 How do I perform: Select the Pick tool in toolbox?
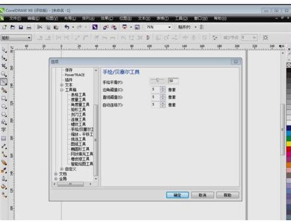coord(4,50)
